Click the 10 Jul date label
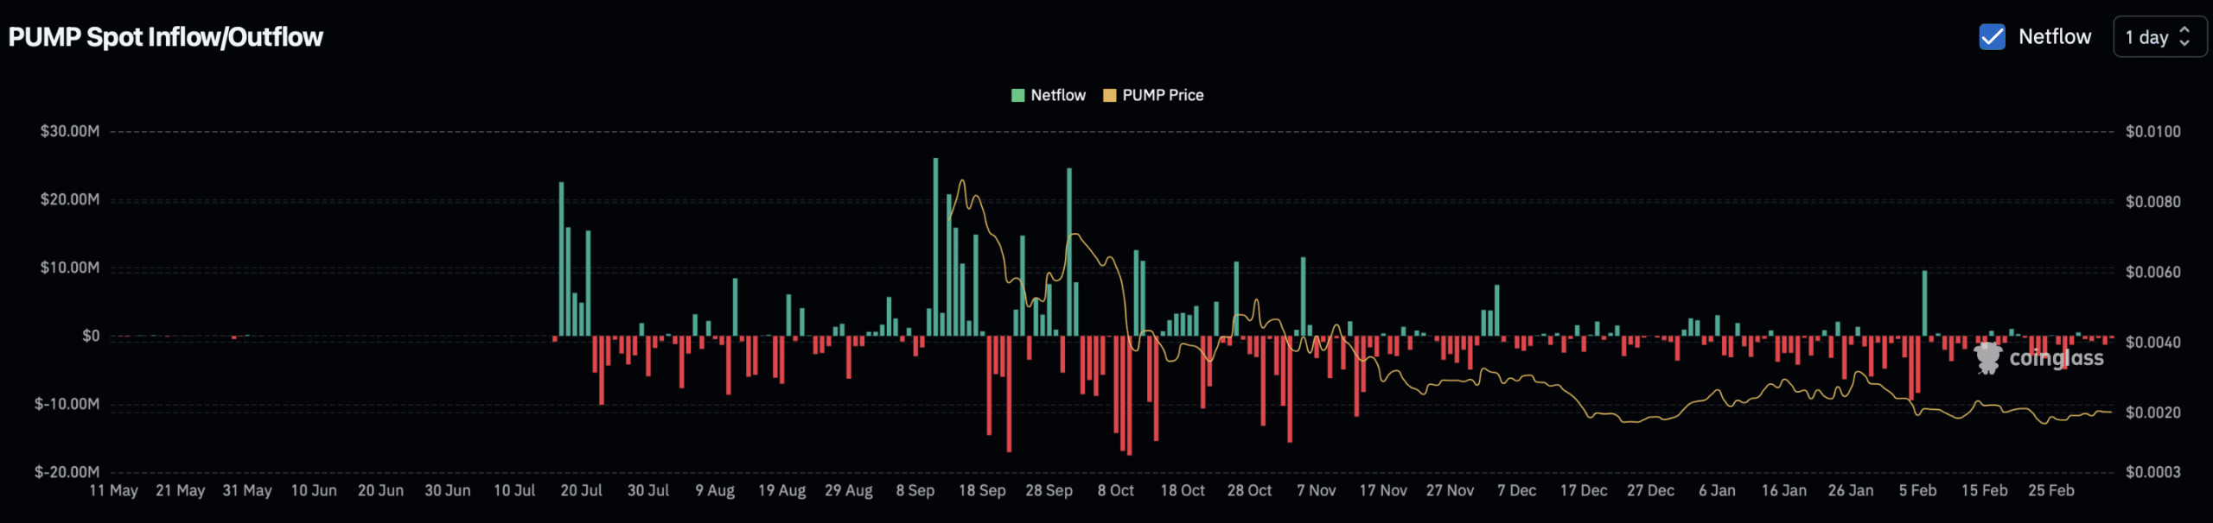The height and width of the screenshot is (523, 2213). point(514,490)
